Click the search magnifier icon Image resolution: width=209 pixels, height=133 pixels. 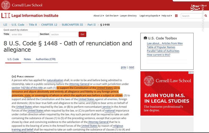coord(206,16)
